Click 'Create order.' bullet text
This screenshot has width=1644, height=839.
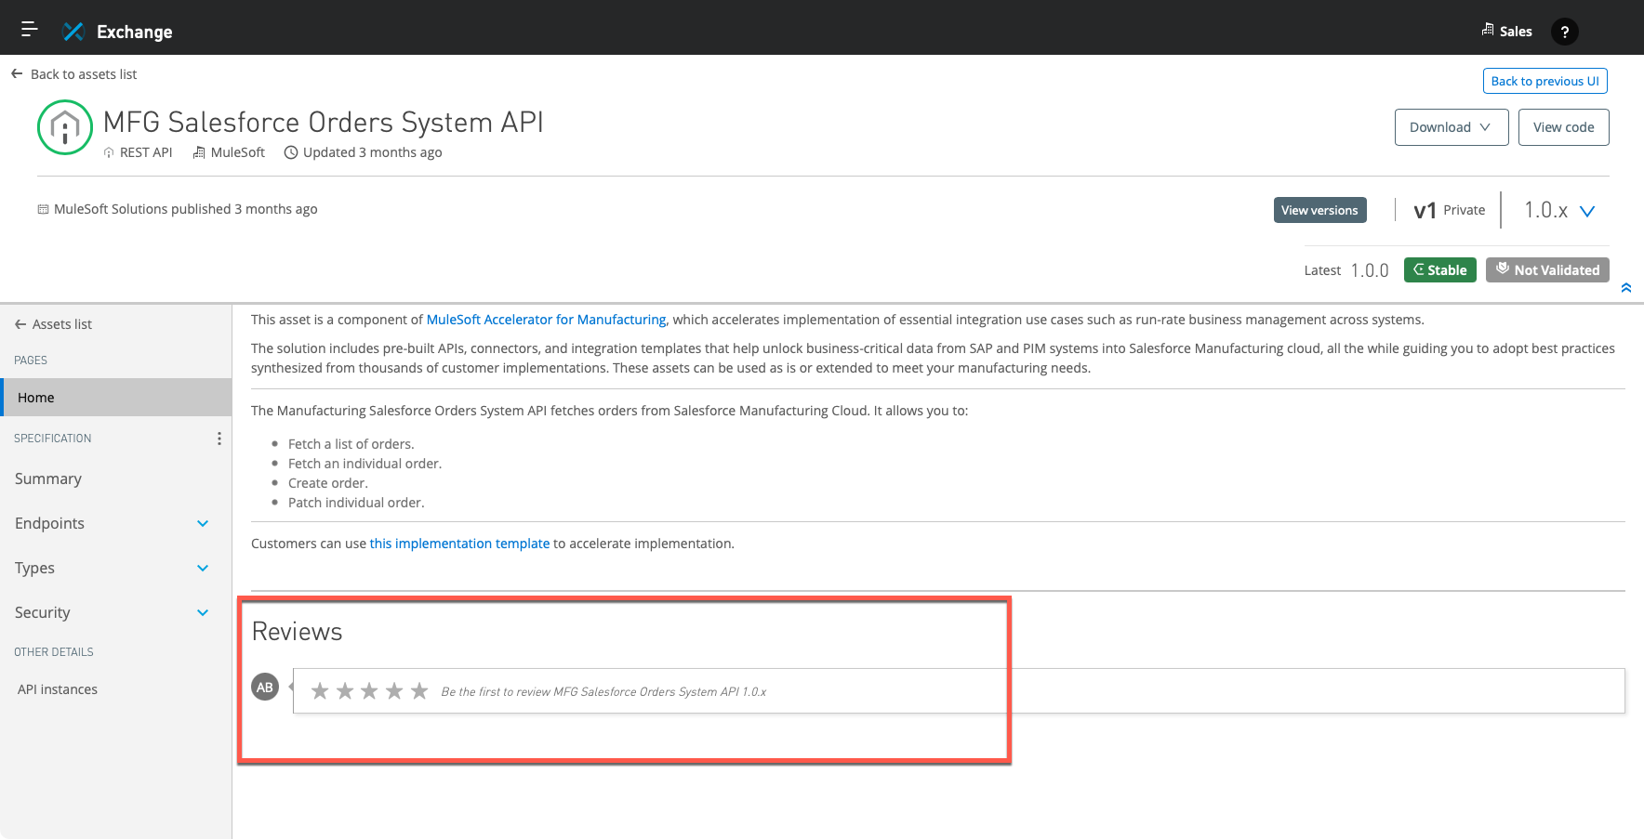pyautogui.click(x=328, y=483)
